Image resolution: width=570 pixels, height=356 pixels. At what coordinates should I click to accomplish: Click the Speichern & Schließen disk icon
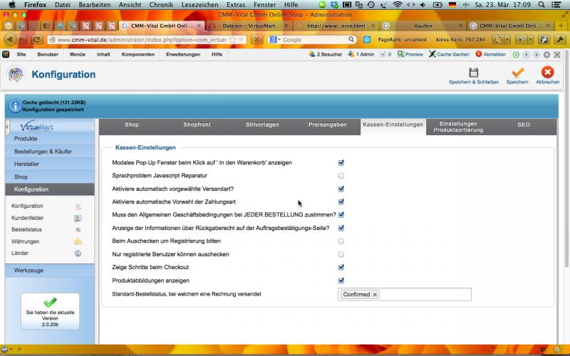click(473, 72)
